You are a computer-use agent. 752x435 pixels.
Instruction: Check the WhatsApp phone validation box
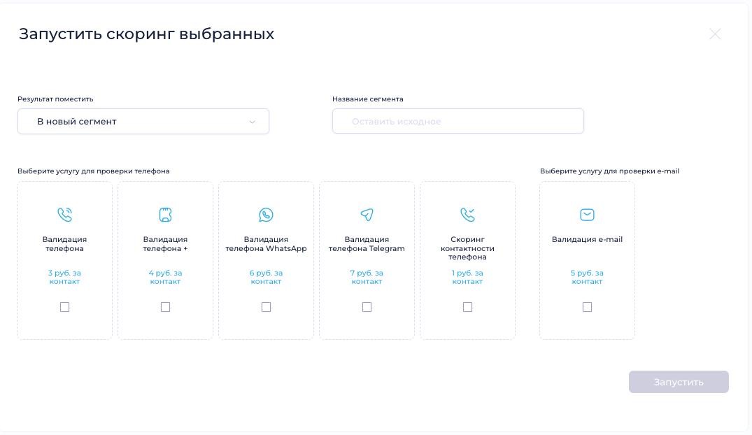(x=267, y=307)
